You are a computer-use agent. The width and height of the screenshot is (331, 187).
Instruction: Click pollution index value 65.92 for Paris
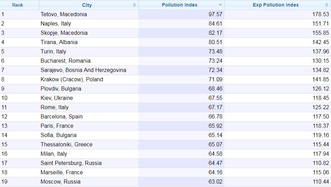[x=215, y=126]
